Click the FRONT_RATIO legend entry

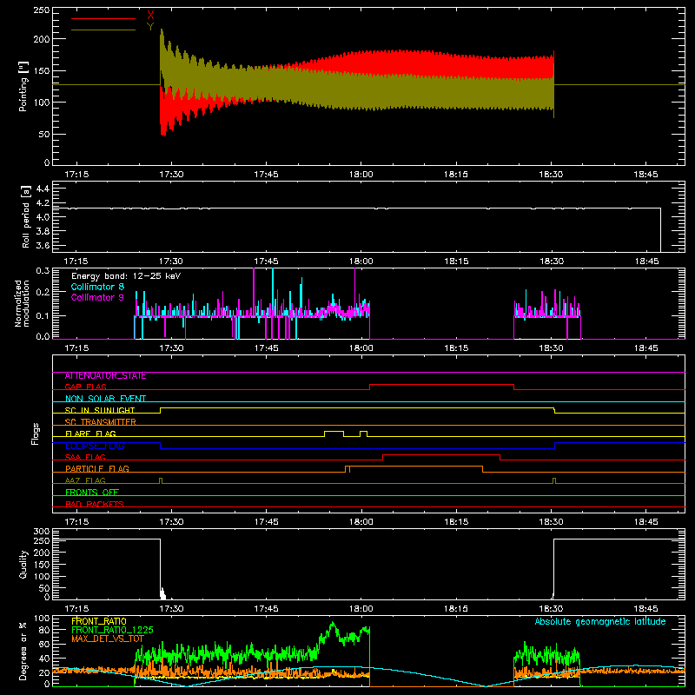[x=99, y=621]
